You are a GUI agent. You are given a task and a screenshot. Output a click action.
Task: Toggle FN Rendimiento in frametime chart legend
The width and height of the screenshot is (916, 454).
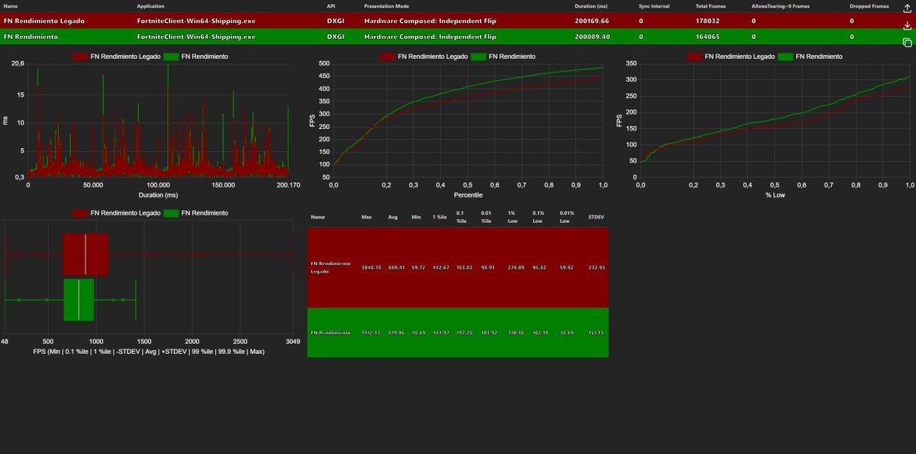point(195,56)
